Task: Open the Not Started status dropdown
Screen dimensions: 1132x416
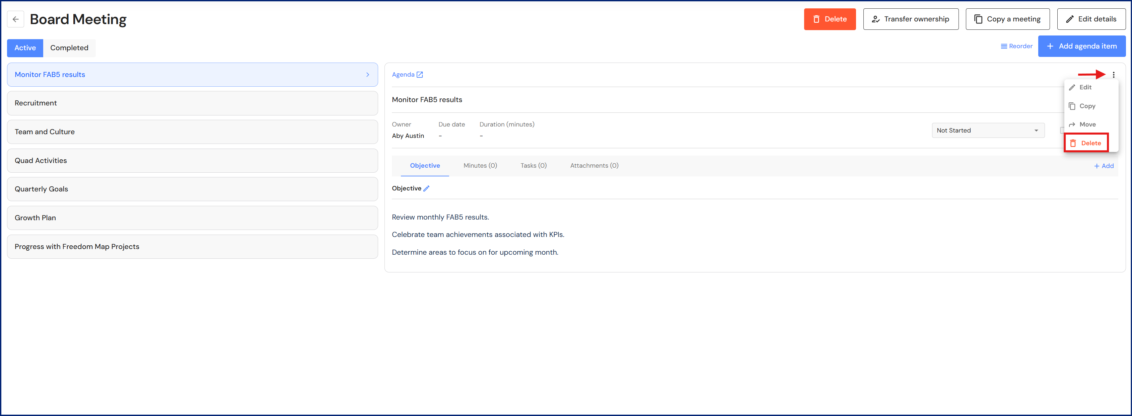Action: (987, 131)
